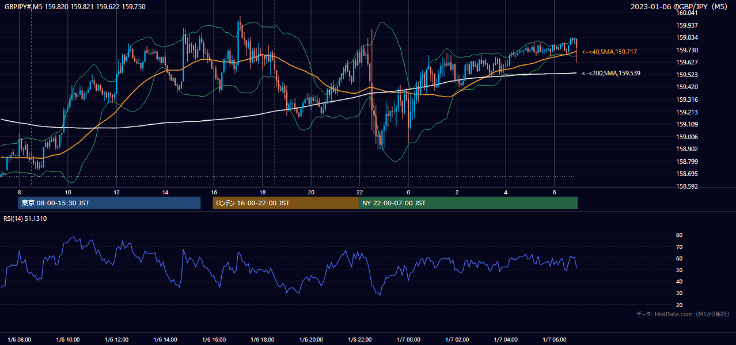
Task: Click hour tick 14 under price chart
Action: pyautogui.click(x=165, y=192)
